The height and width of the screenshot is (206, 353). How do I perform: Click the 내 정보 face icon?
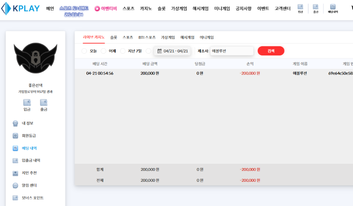tap(15, 123)
